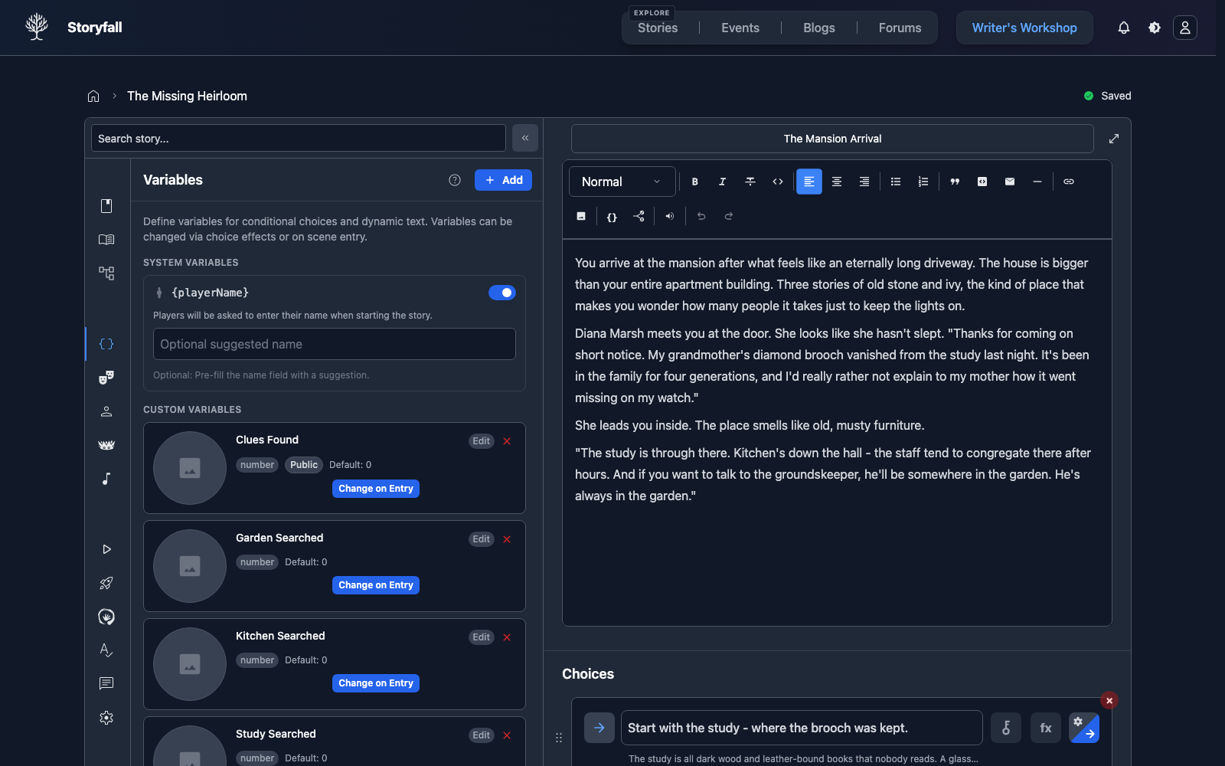The height and width of the screenshot is (766, 1225).
Task: Expand The Mansion Arrival editor to fullscreen
Action: [x=1114, y=139]
